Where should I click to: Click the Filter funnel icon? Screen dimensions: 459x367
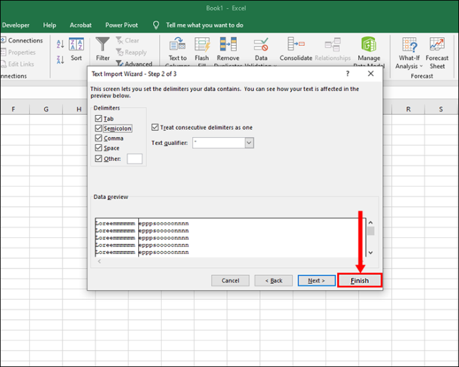(102, 44)
